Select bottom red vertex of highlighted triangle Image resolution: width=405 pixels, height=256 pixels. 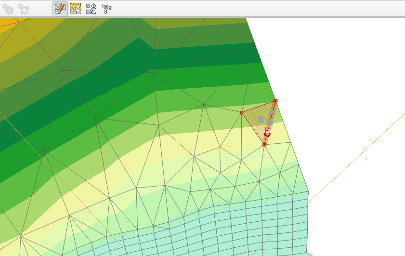(x=264, y=145)
